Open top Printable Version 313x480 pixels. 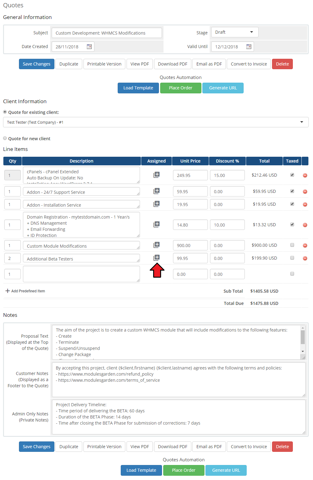(x=104, y=64)
